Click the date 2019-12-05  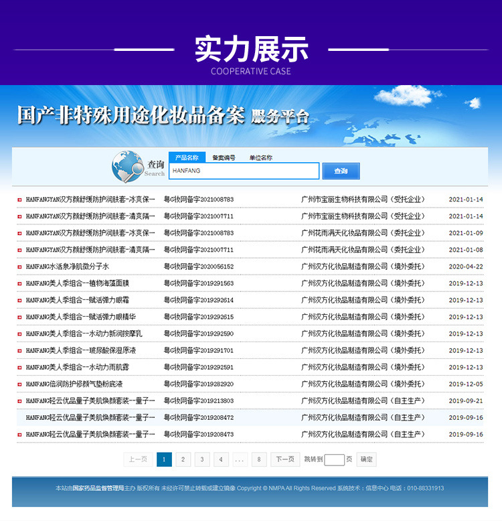click(x=466, y=384)
